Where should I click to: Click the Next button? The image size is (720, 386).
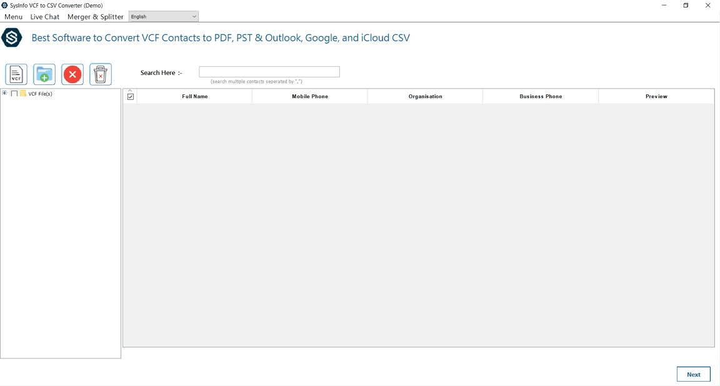click(693, 375)
